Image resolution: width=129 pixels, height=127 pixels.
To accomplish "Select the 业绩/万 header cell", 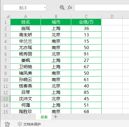I will (86, 22).
